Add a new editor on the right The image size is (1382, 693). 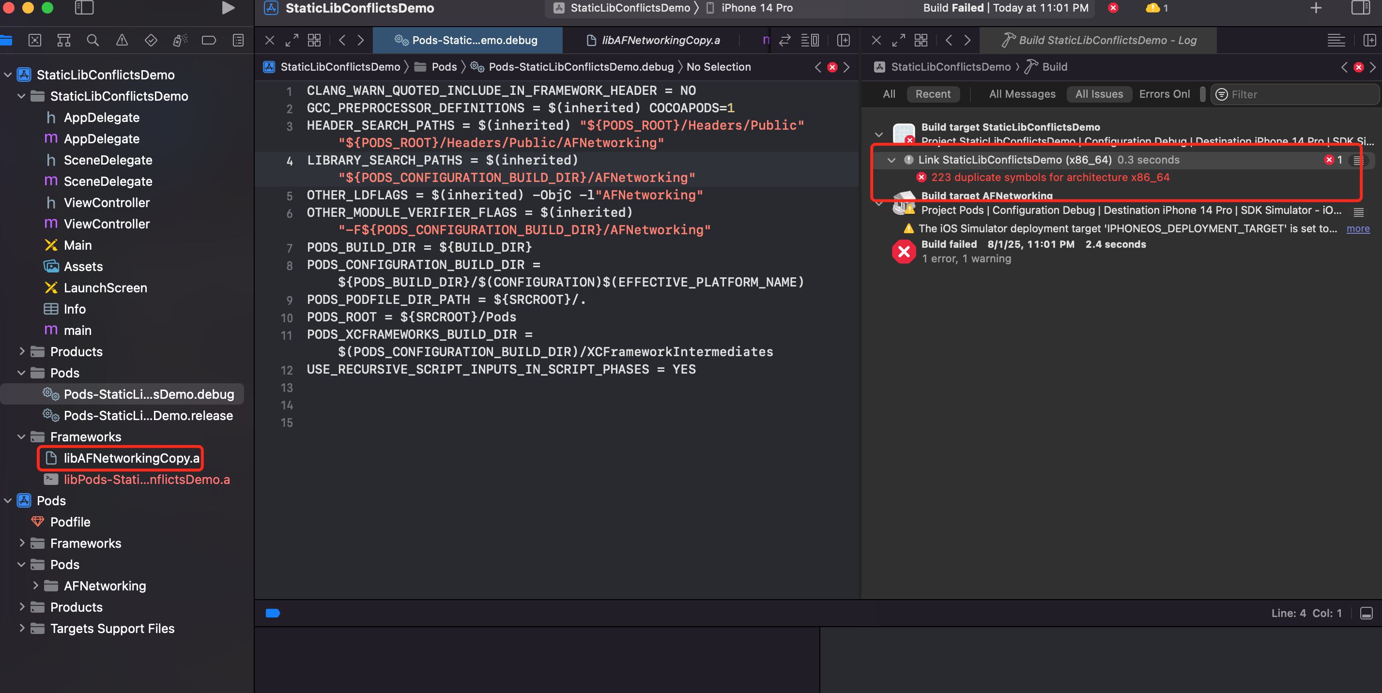coord(1370,40)
